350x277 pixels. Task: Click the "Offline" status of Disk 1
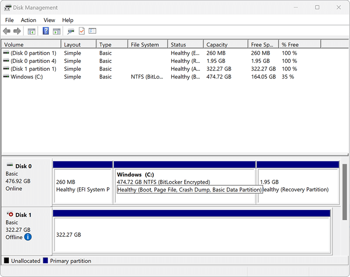(14, 237)
